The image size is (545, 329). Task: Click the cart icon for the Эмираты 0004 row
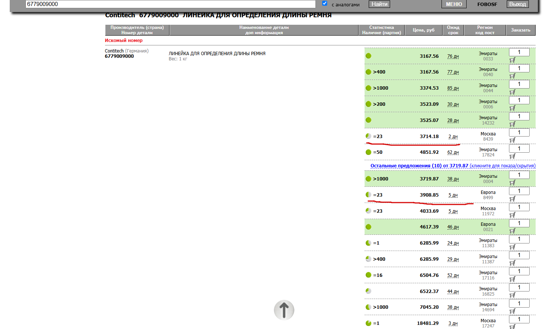pos(512,183)
